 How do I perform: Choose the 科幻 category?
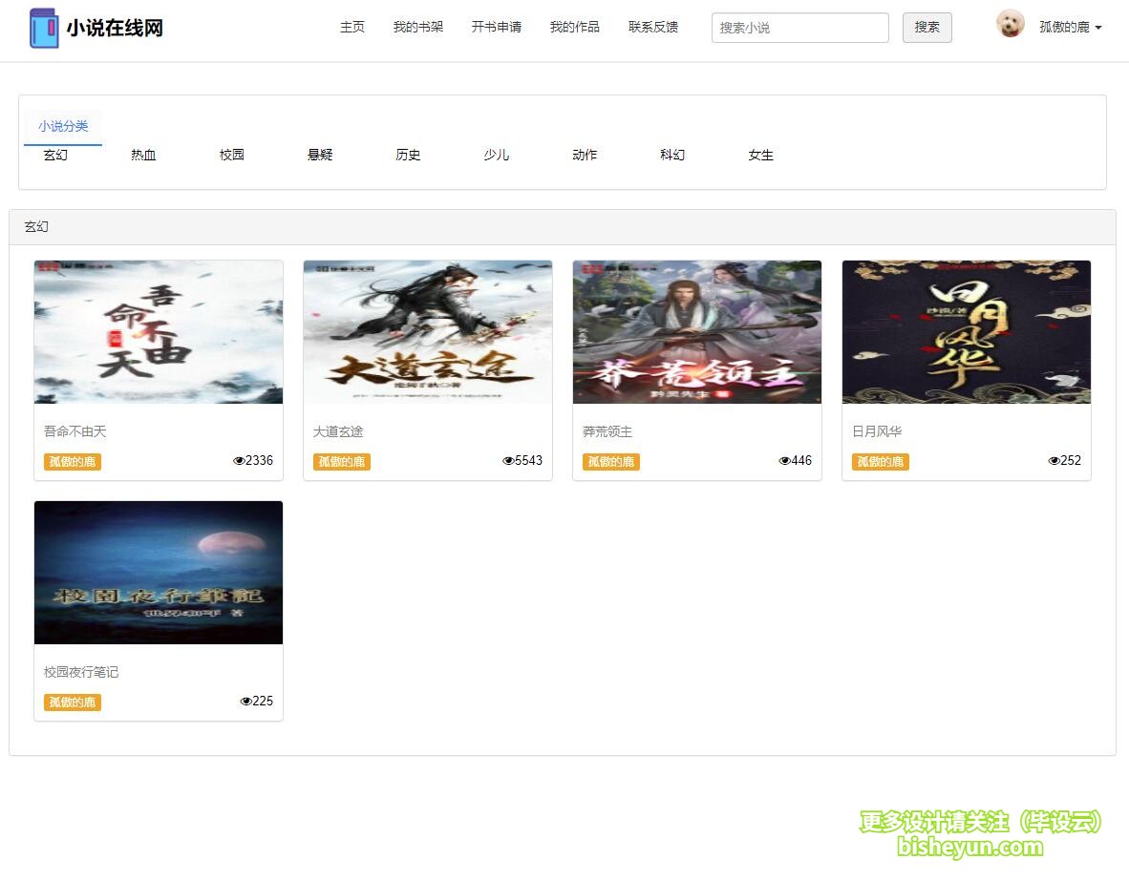(x=672, y=156)
